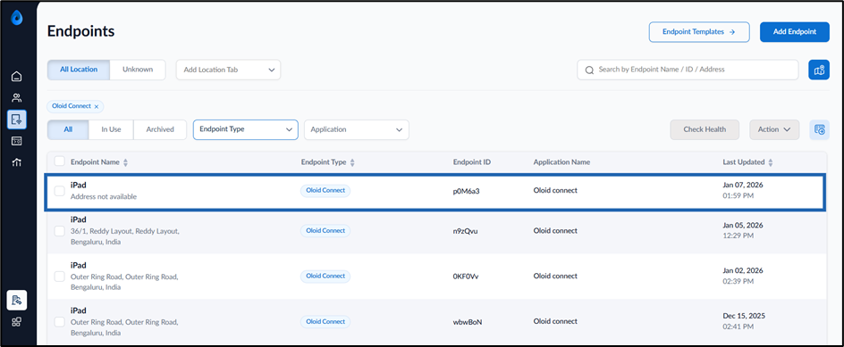Expand the Endpoint Type filter dropdown

coord(246,129)
